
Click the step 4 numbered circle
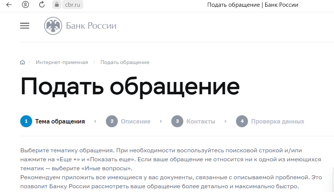click(x=242, y=121)
